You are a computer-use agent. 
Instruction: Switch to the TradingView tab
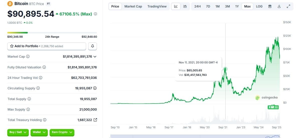157,6
